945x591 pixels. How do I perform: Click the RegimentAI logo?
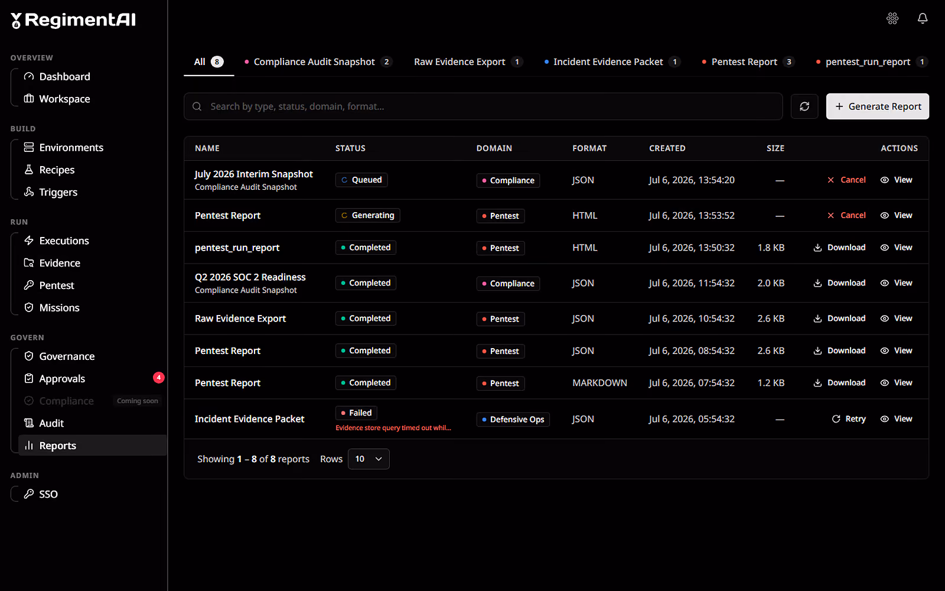73,21
